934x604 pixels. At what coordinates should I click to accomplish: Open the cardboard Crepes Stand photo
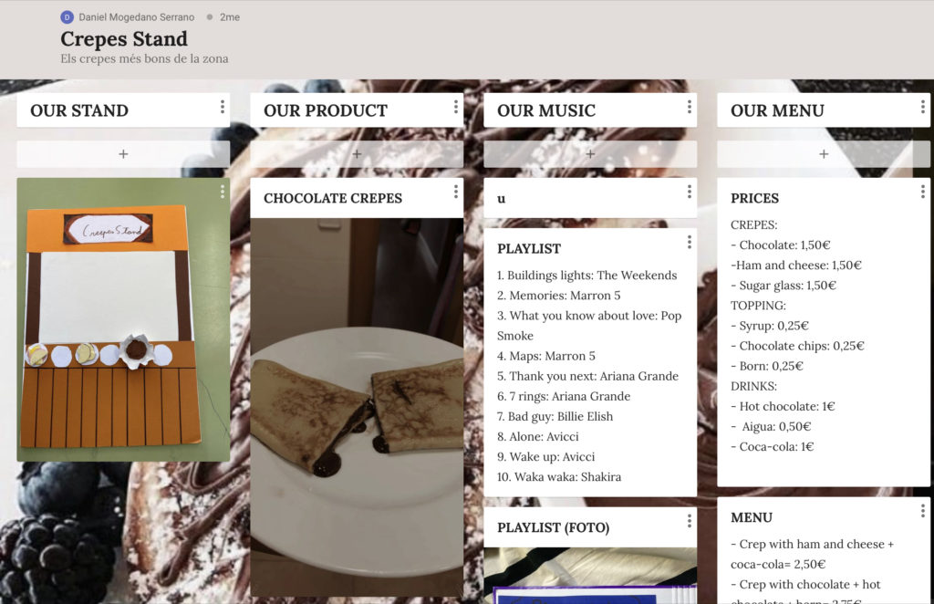pos(123,320)
